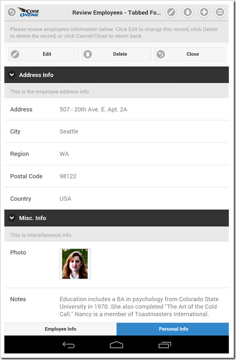Image resolution: width=236 pixels, height=360 pixels.
Task: Tap the plus new record icon
Action: click(204, 12)
